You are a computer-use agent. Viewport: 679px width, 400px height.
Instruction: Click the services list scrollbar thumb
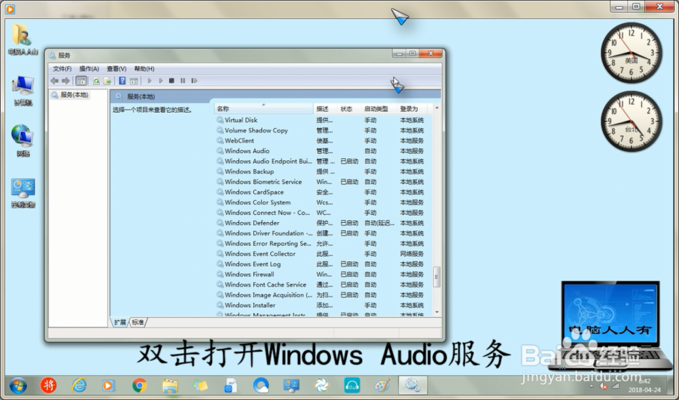coord(437,277)
